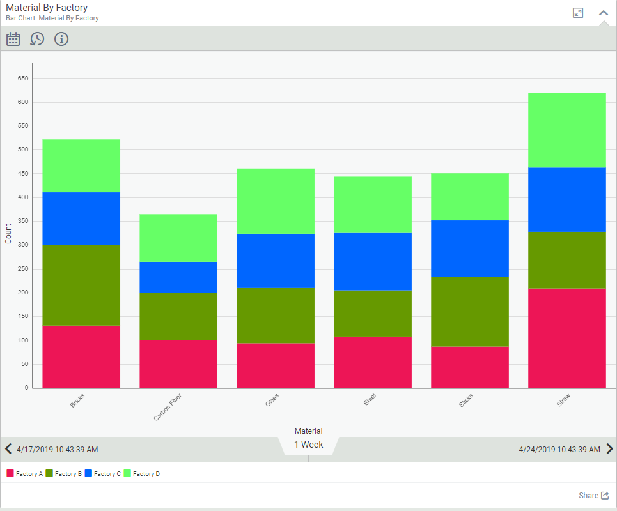Open the chart info icon
Image resolution: width=617 pixels, height=511 pixels.
click(x=61, y=39)
